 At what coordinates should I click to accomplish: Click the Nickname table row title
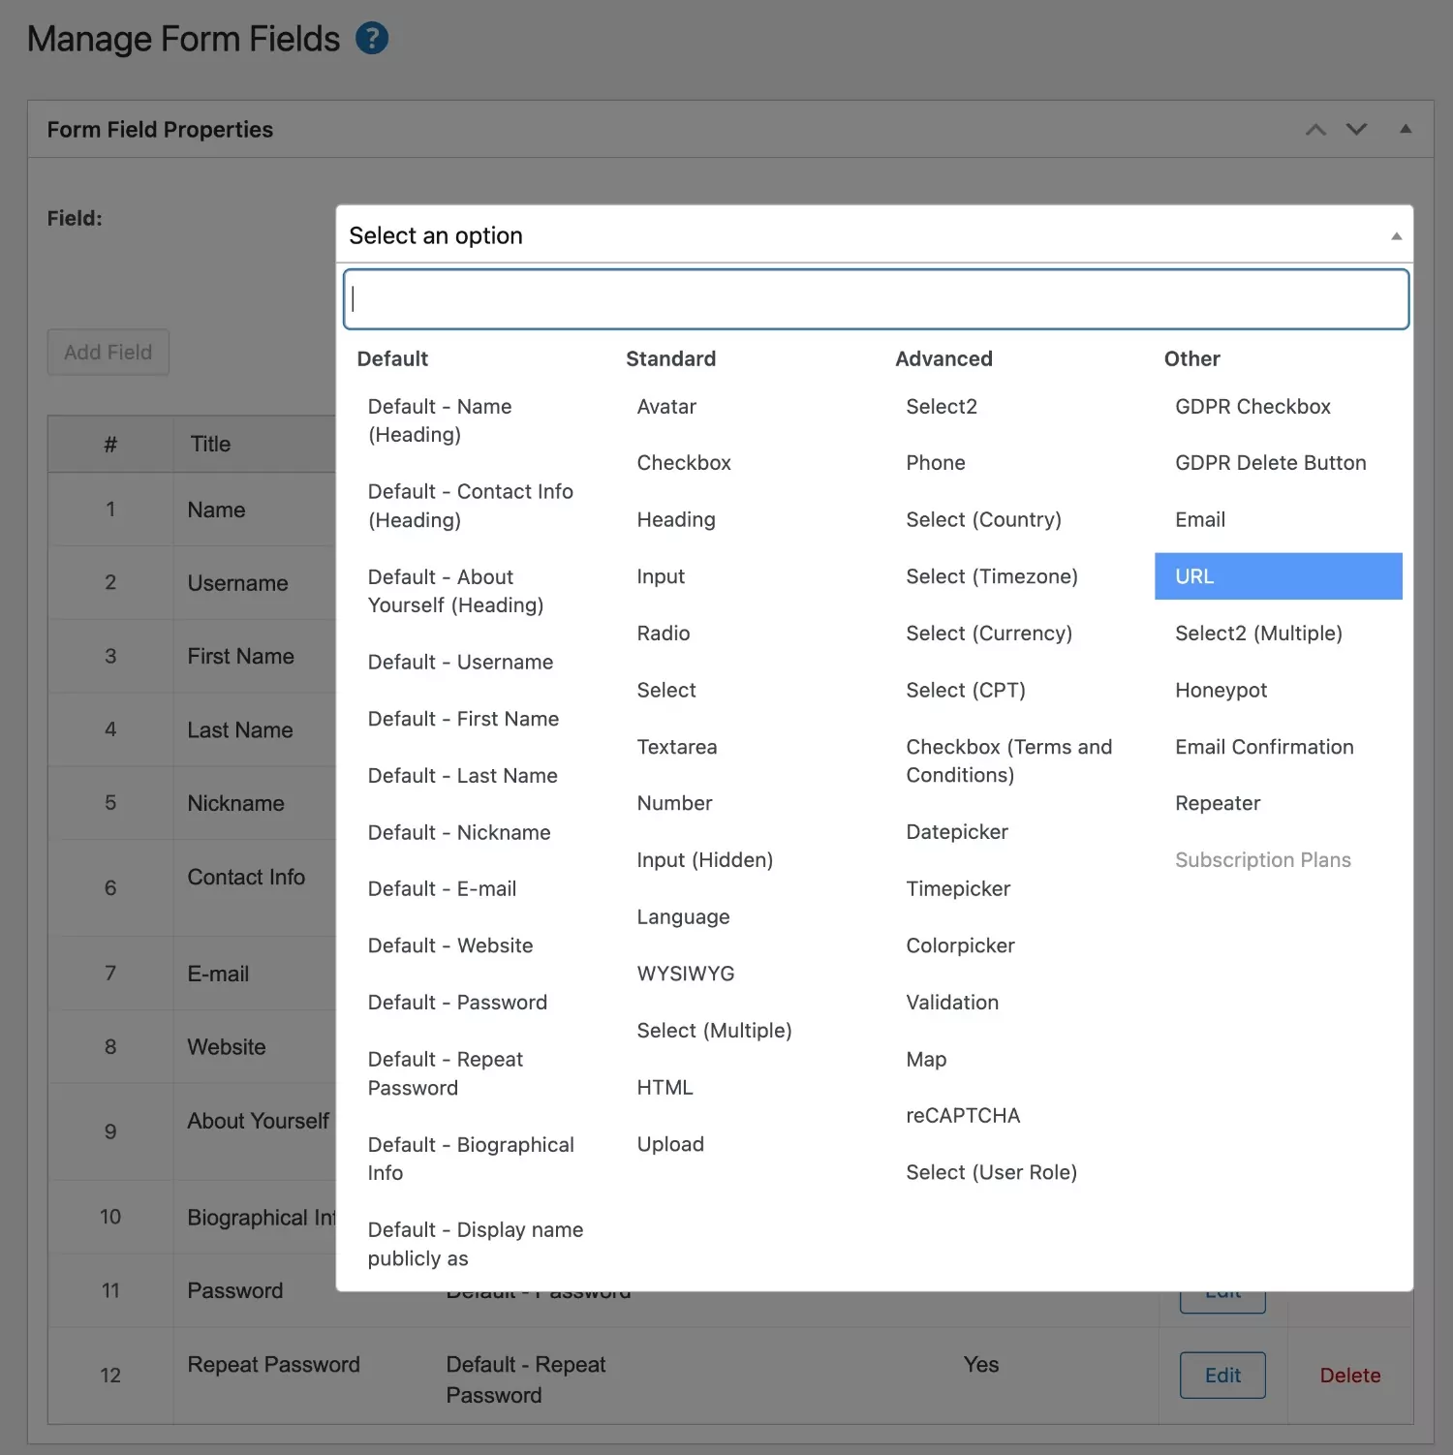235,804
